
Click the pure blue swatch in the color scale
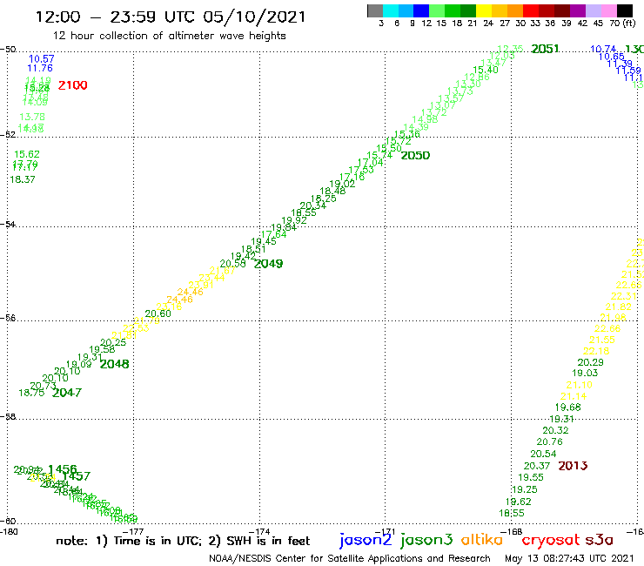421,10
